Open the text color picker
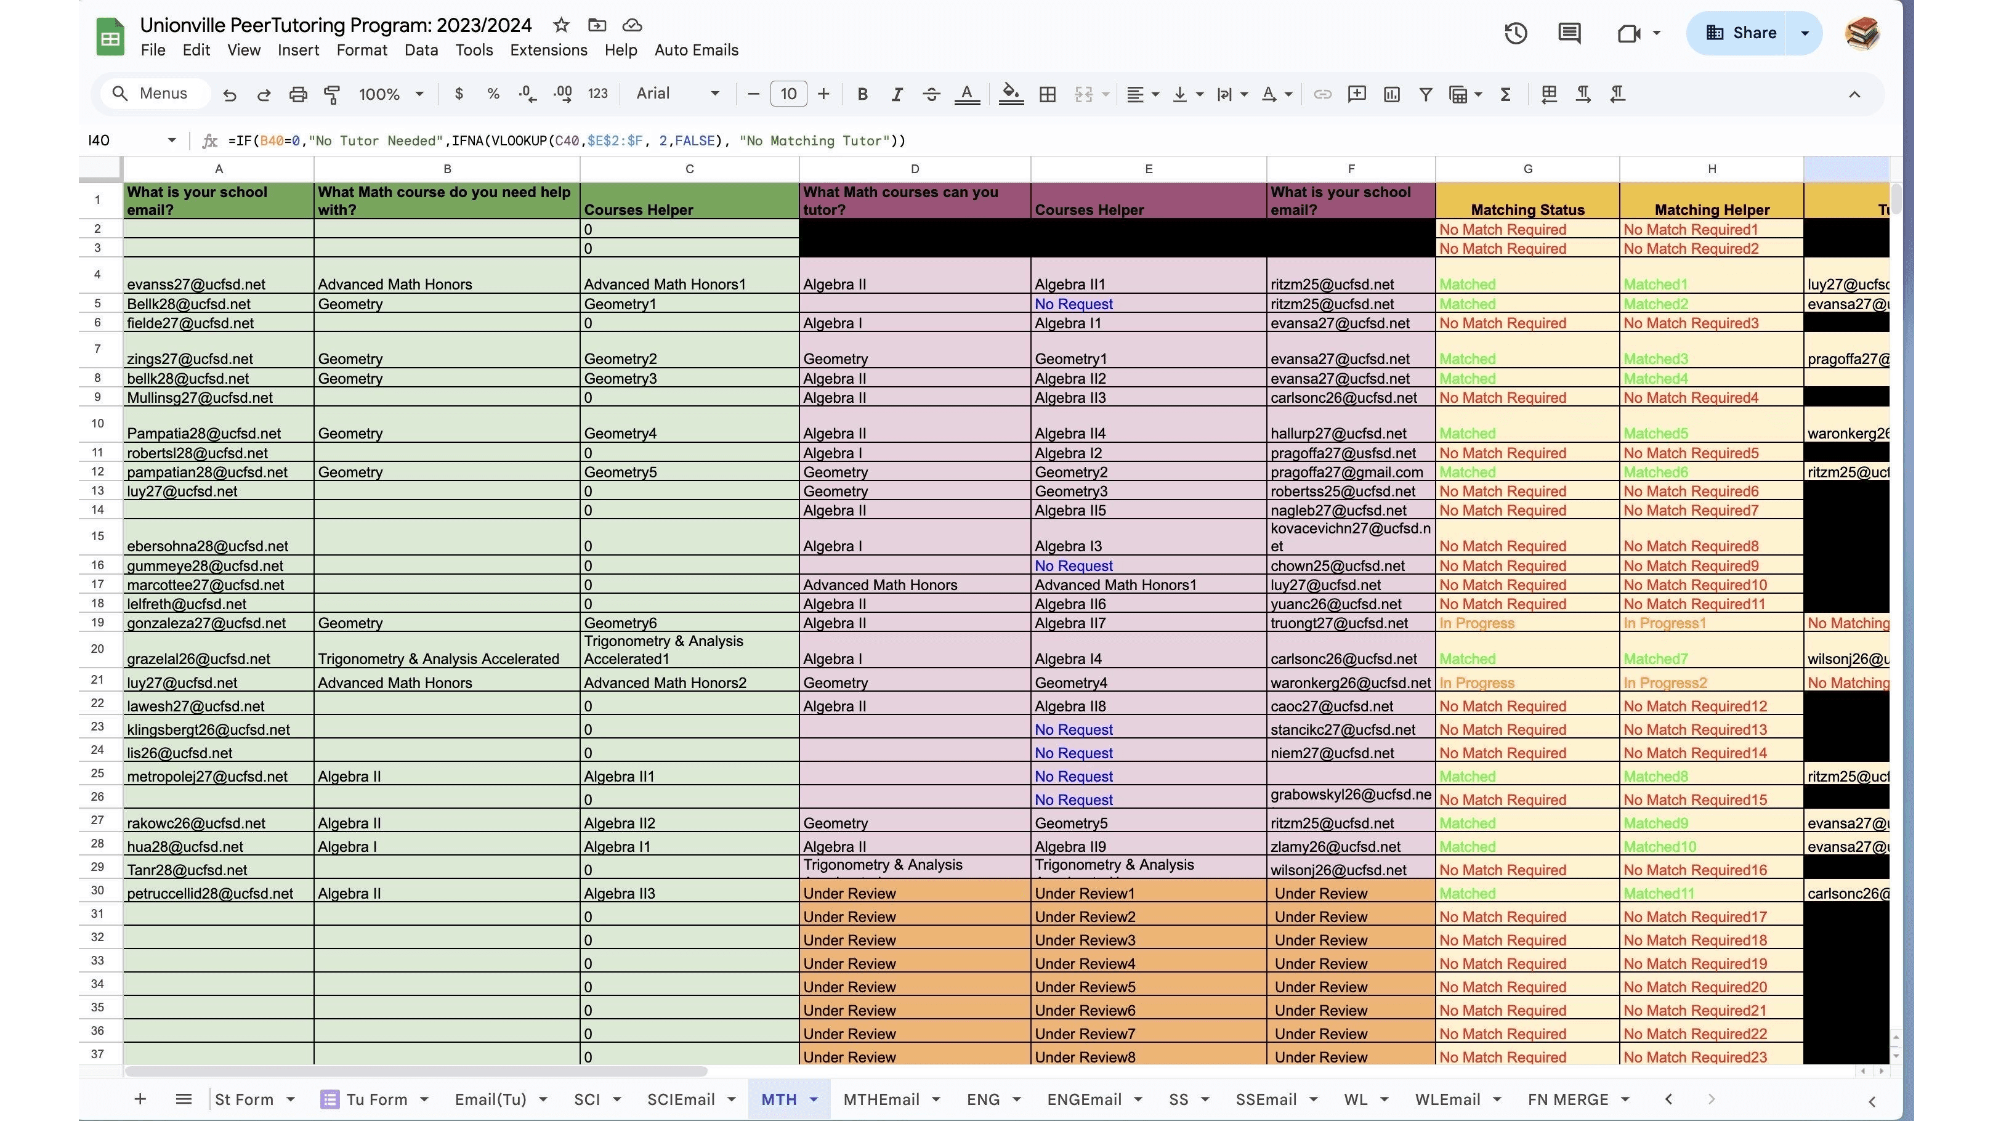Screen dimensions: 1993x1121 point(966,94)
